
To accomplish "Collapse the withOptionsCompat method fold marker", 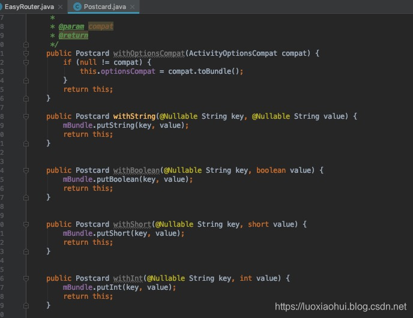I will coord(26,53).
